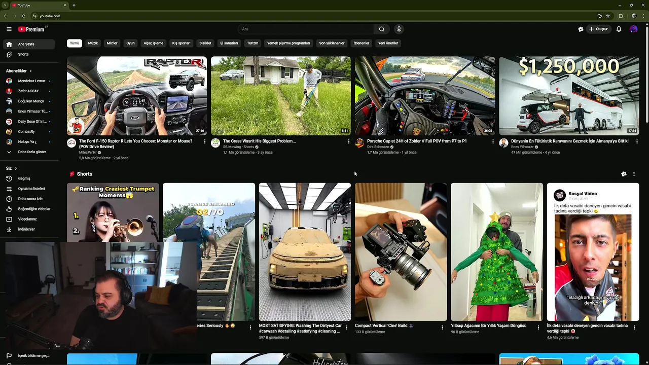This screenshot has height=365, width=649.
Task: Select Yemek pişirme programları chip
Action: [289, 43]
